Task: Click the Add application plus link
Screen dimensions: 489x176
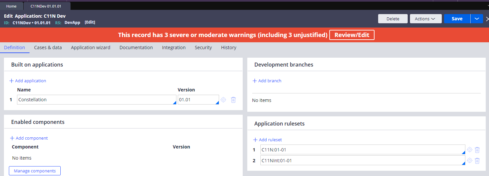Action: [28, 81]
